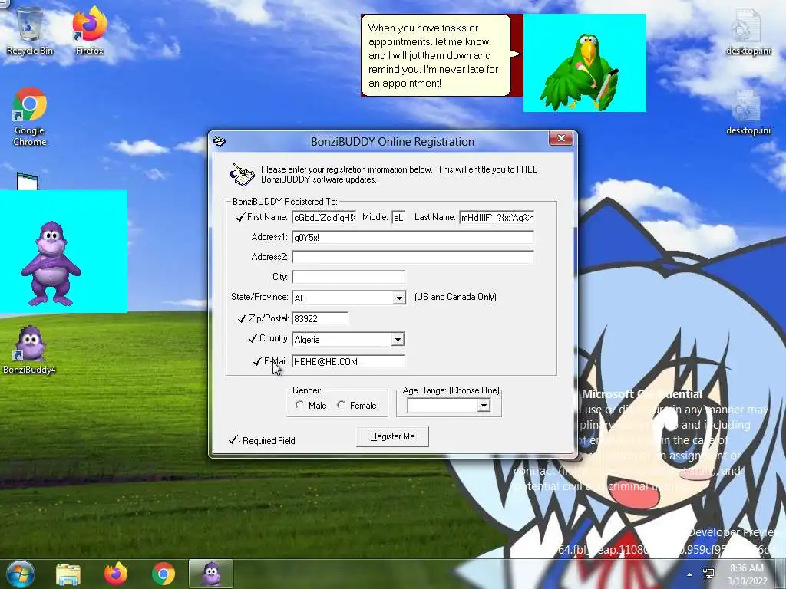Image resolution: width=786 pixels, height=589 pixels.
Task: Click the Register Me button
Action: 392,436
